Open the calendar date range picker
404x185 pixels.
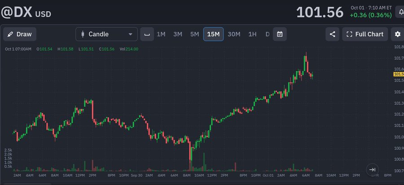click(x=280, y=34)
